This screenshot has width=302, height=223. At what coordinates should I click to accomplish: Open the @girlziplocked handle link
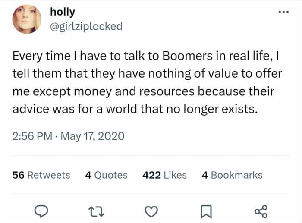pos(86,26)
